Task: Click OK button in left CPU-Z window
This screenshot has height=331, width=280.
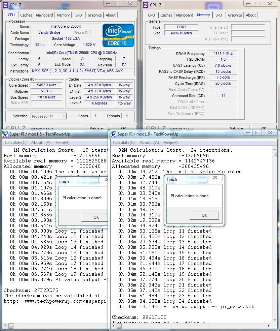Action: (123, 128)
